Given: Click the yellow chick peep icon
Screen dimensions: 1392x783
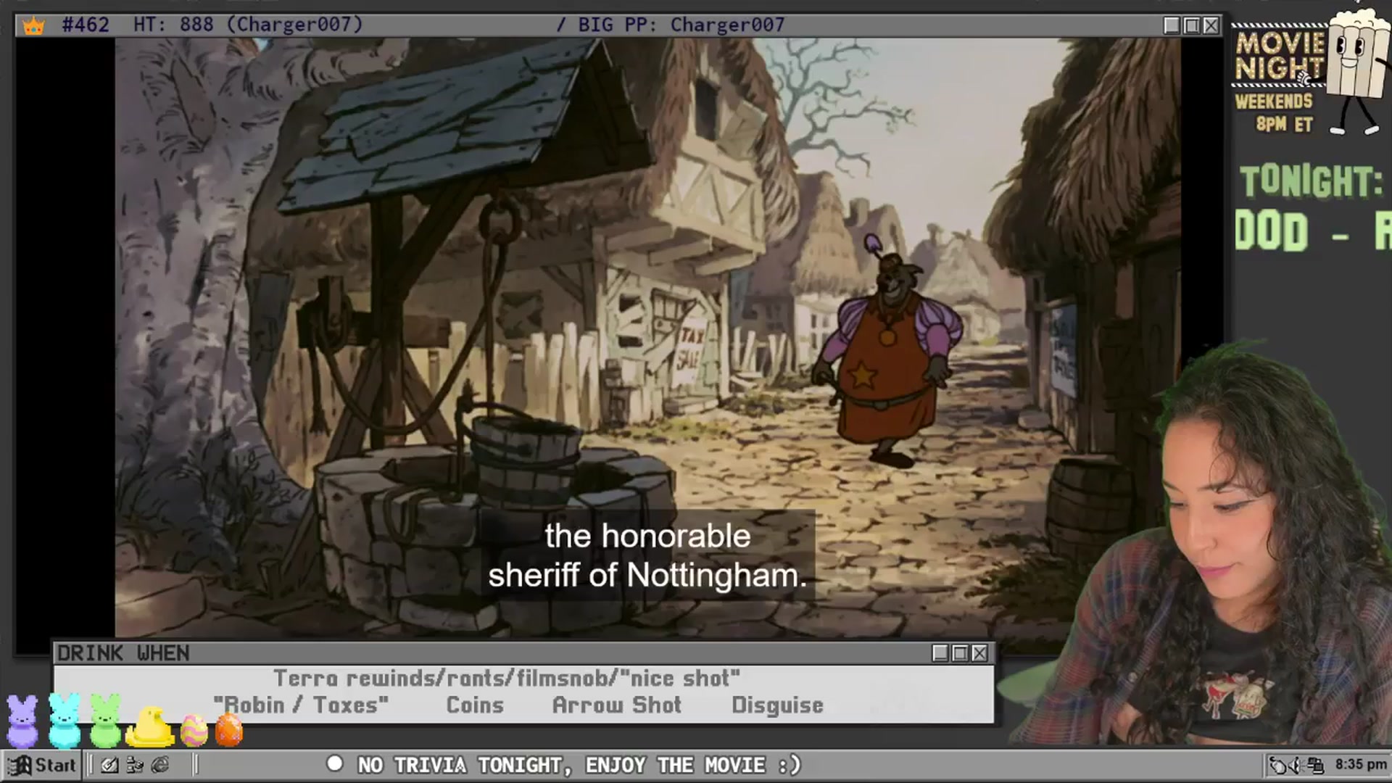Looking at the screenshot, I should coord(150,726).
